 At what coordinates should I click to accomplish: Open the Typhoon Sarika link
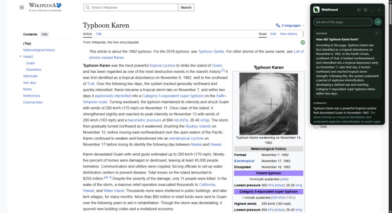(x=211, y=51)
